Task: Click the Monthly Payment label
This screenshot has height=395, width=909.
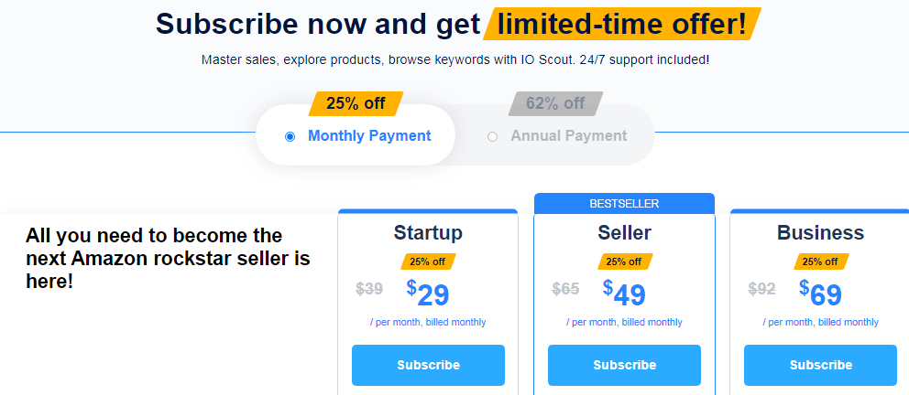Action: [x=369, y=136]
